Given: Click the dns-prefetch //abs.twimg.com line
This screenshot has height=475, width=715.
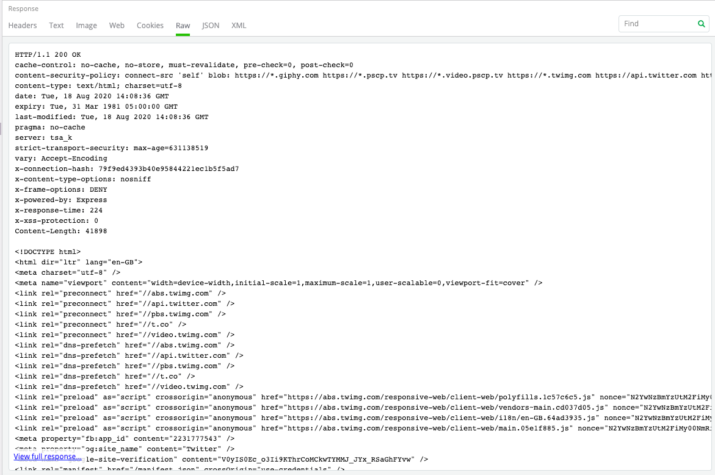Looking at the screenshot, I should click(125, 345).
